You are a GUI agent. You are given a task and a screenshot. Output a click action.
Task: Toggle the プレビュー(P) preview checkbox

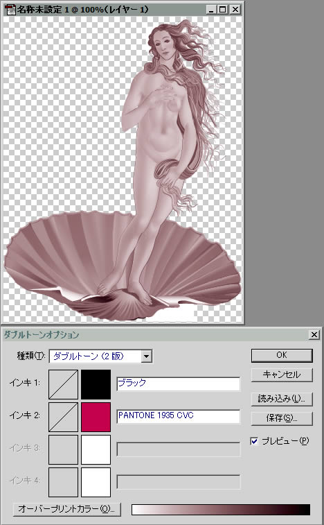(x=255, y=441)
